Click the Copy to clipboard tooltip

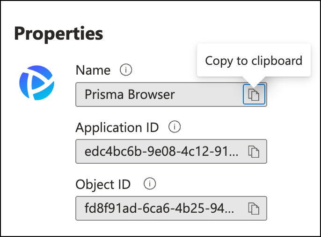[254, 60]
